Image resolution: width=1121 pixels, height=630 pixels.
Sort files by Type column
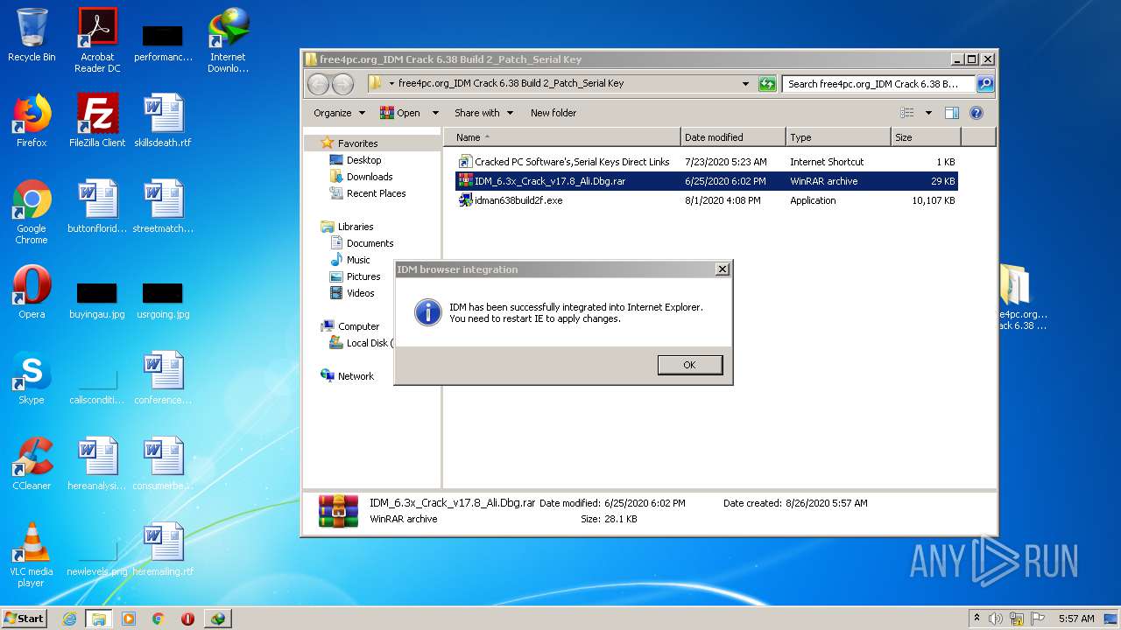pyautogui.click(x=838, y=137)
